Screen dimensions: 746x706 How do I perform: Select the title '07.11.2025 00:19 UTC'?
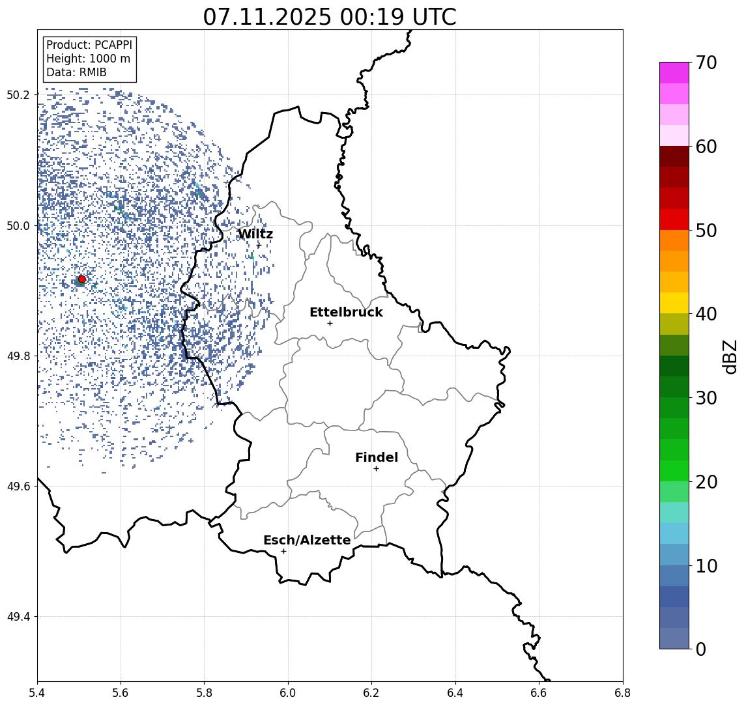pyautogui.click(x=330, y=17)
